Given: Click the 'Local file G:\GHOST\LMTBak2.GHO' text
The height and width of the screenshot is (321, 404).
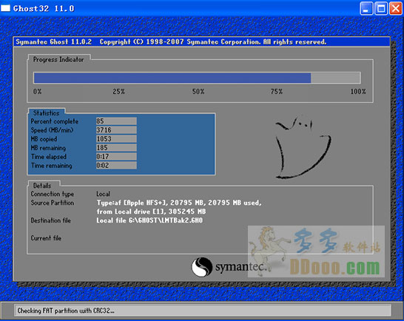Looking at the screenshot, I should (x=149, y=220).
